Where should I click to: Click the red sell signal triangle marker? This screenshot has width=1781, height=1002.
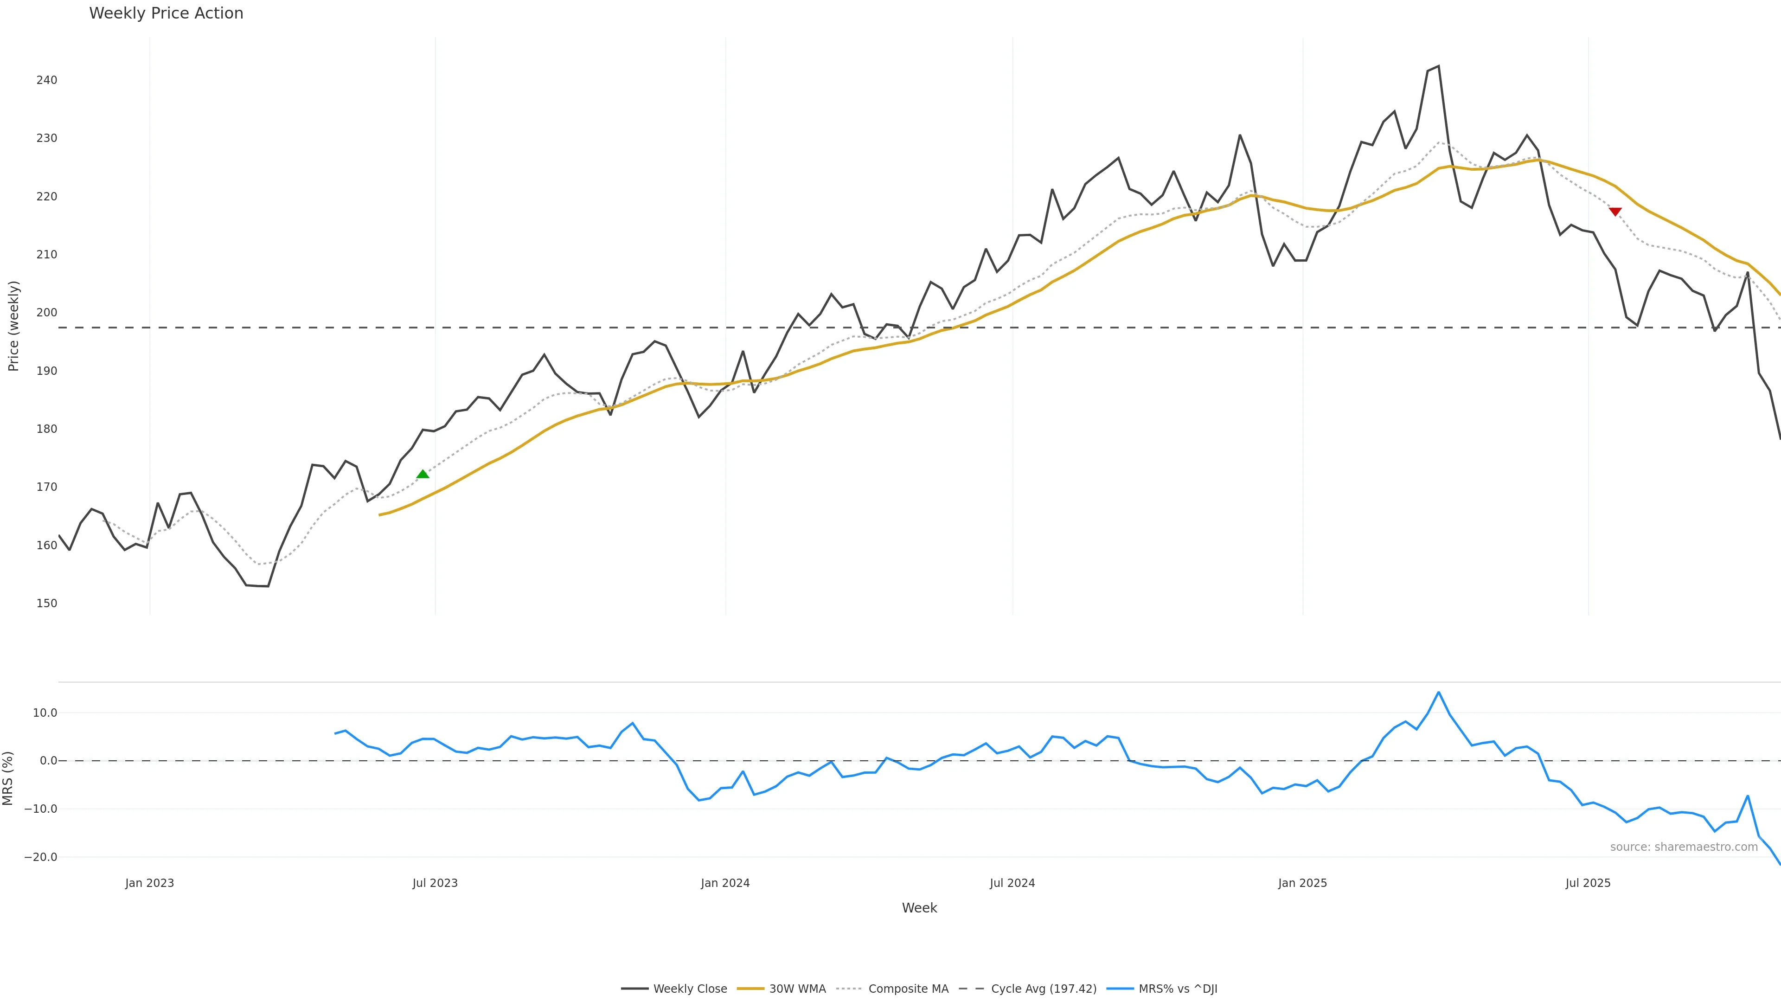(1615, 212)
